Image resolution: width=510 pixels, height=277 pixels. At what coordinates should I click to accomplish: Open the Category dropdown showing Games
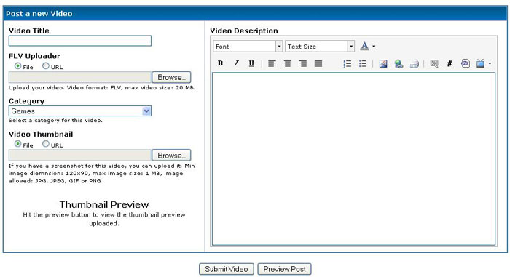tap(80, 111)
